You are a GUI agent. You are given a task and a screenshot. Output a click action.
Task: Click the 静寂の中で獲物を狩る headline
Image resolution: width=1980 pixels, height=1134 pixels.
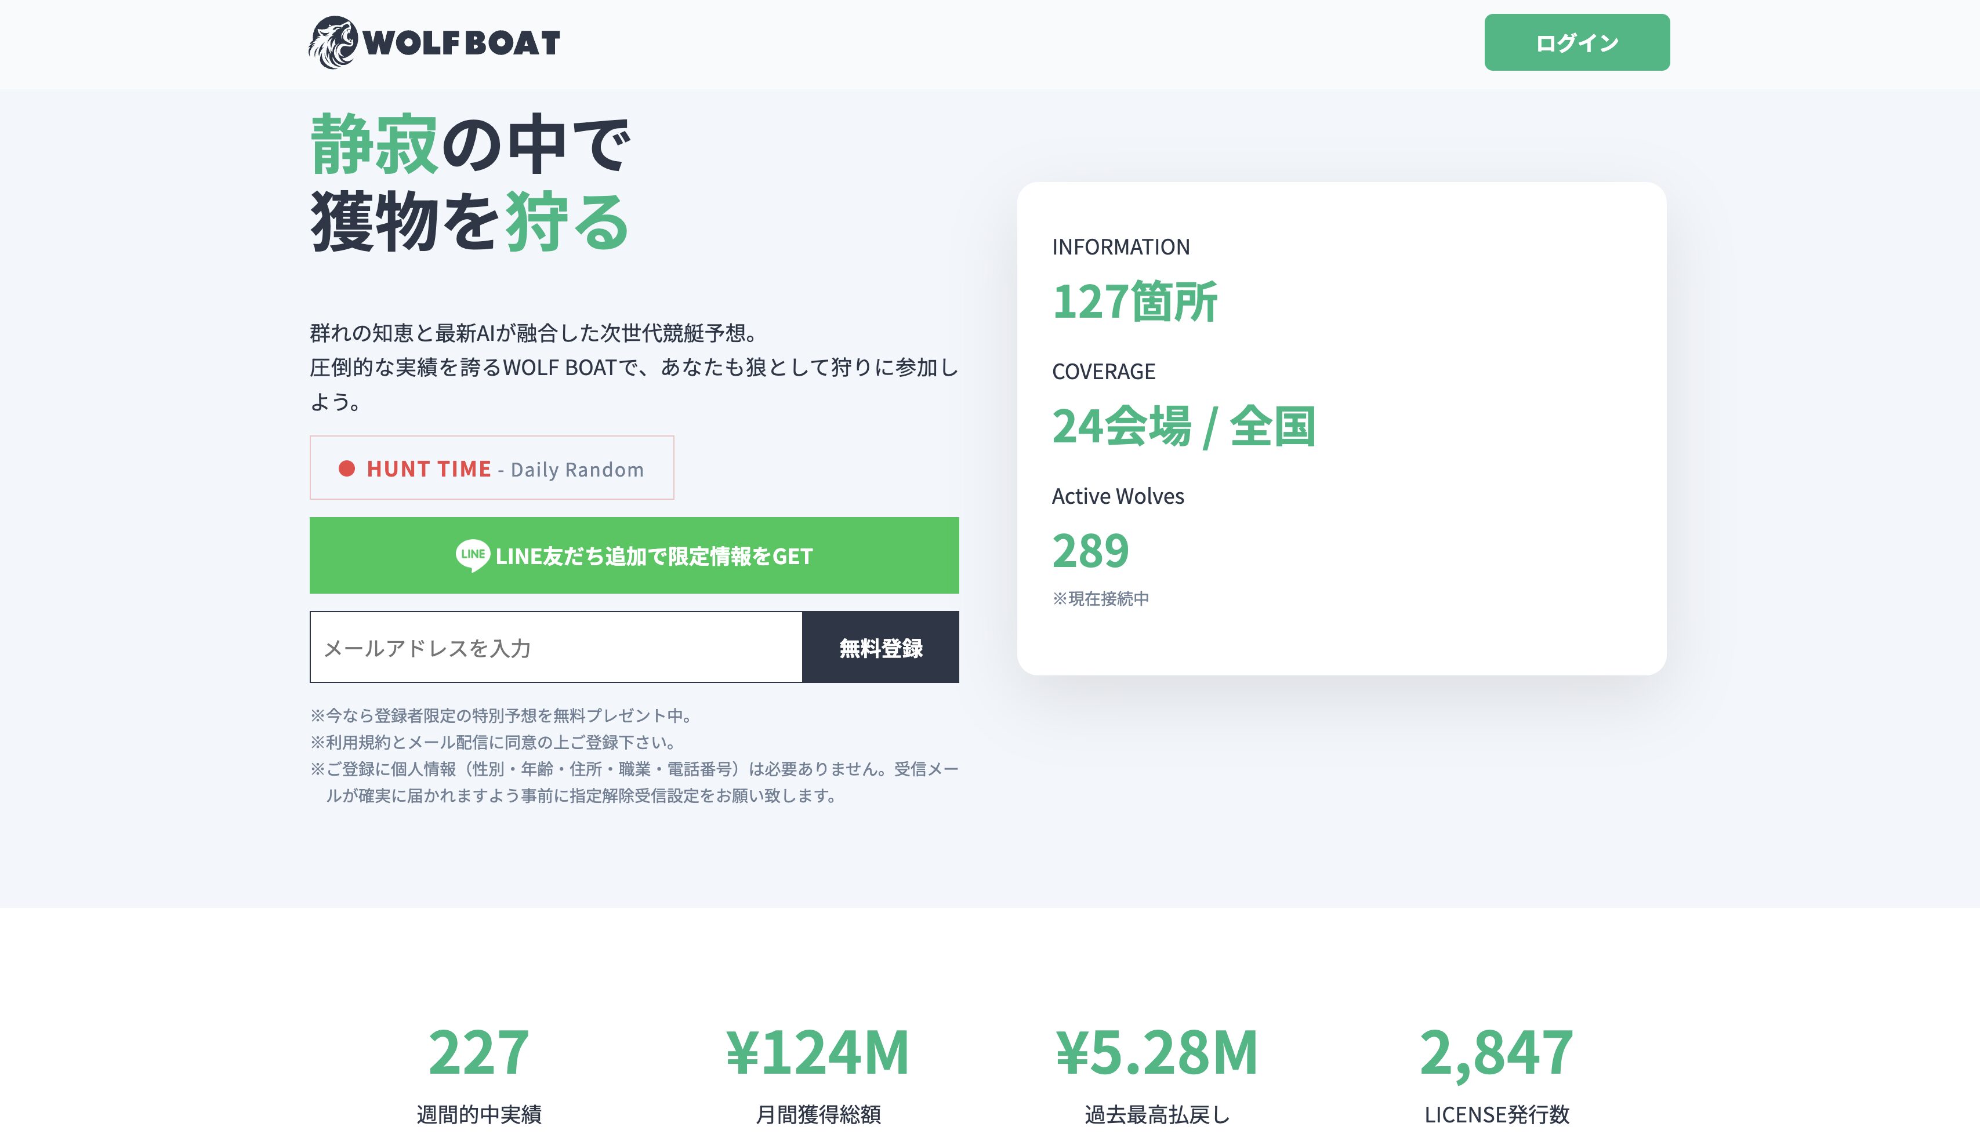(x=470, y=183)
